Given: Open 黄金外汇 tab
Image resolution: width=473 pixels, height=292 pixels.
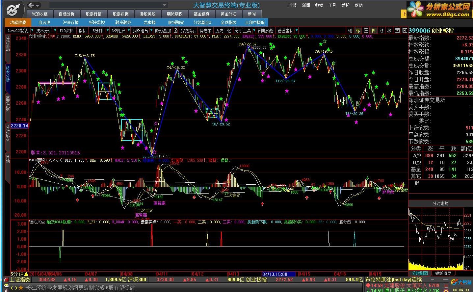Looking at the screenshot, I should pos(228,14).
